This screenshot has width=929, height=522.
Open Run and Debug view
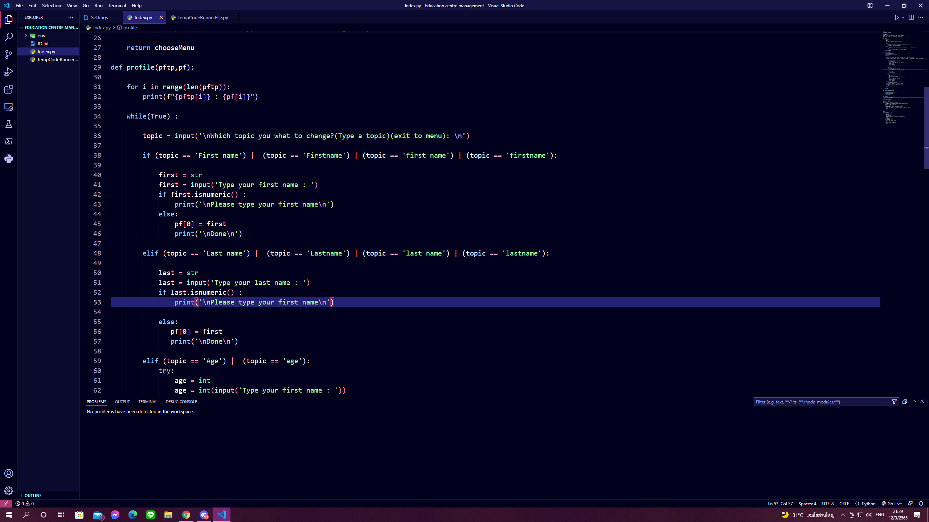pyautogui.click(x=9, y=72)
